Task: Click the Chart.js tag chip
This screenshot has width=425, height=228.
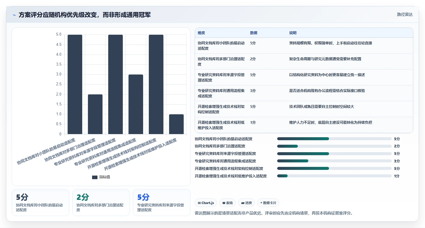Action: coord(206,203)
